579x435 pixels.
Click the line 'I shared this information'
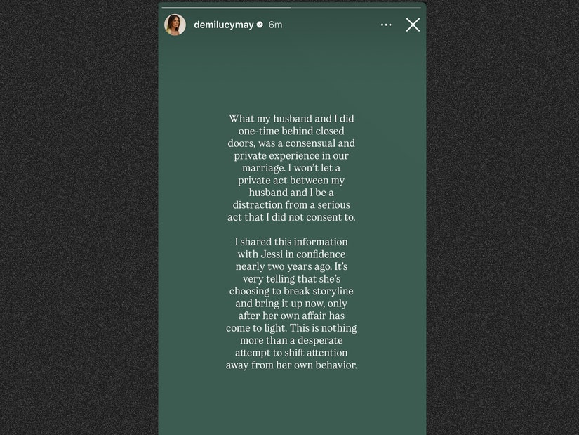pos(291,242)
